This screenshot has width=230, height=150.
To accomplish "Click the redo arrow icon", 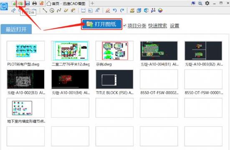I will (x=122, y=10).
